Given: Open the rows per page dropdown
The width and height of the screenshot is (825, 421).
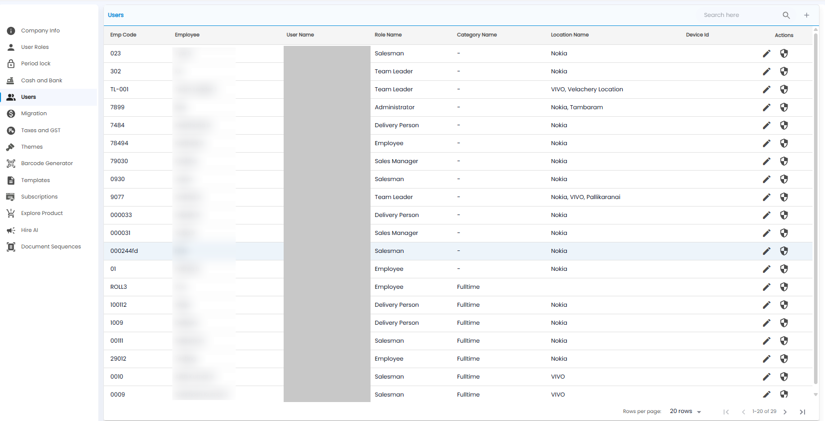Looking at the screenshot, I should click(686, 412).
